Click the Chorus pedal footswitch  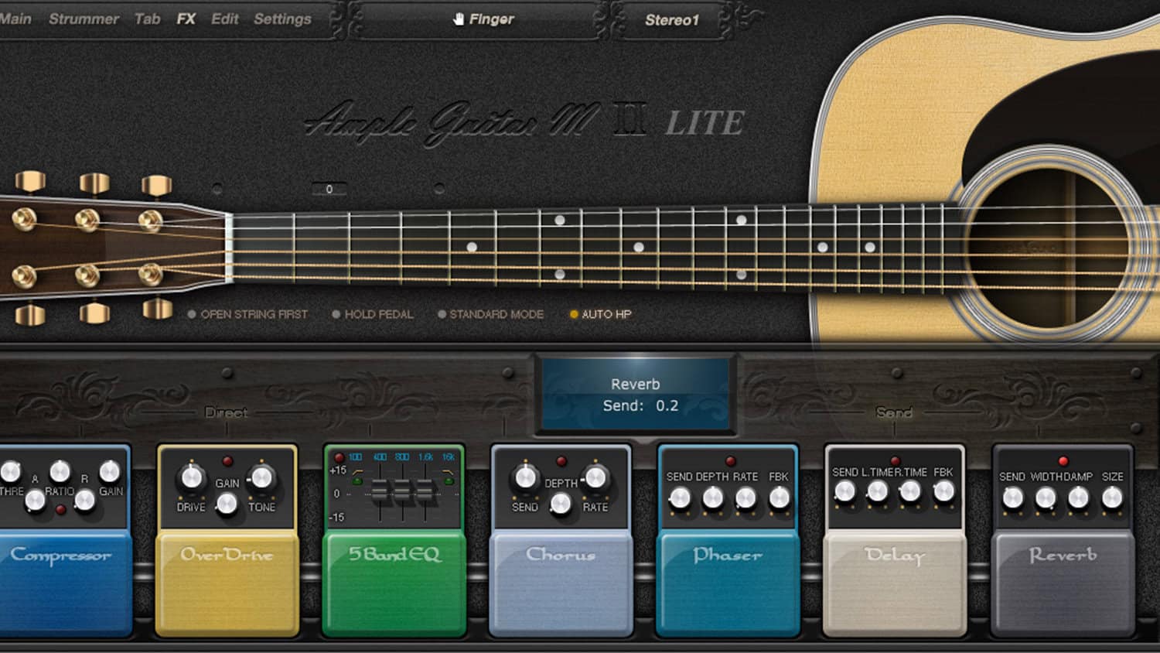pyautogui.click(x=561, y=584)
